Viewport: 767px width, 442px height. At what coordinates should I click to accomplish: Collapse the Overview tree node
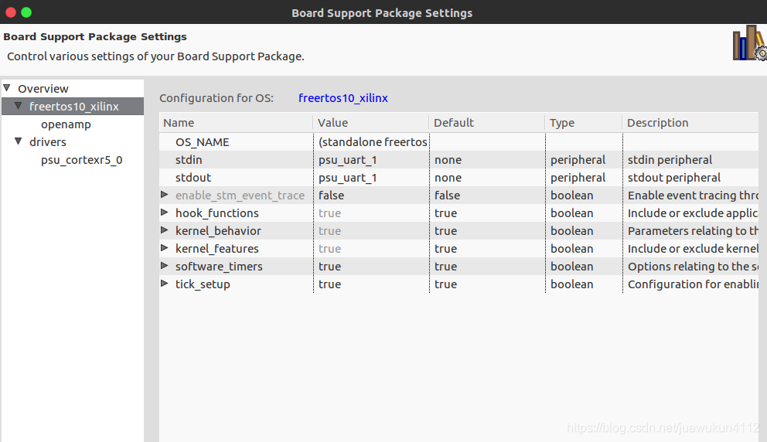pos(7,88)
